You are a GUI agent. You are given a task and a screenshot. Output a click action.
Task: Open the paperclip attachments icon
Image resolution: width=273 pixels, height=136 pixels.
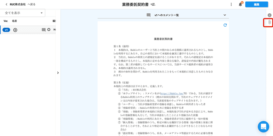[x=269, y=22]
